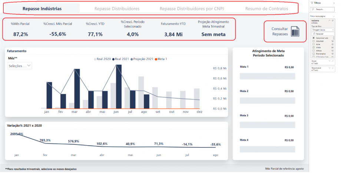Image resolution: width=341 pixels, height=173 pixels.
Task: Click the Consultar Repasses spreadsheet icon
Action: tap(295, 31)
